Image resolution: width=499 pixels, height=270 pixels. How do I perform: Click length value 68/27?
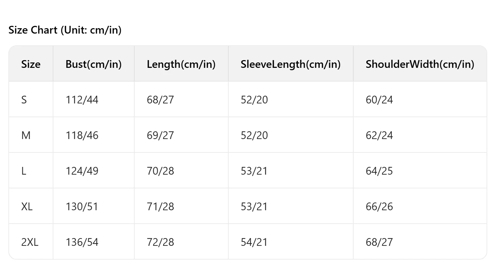click(x=160, y=100)
